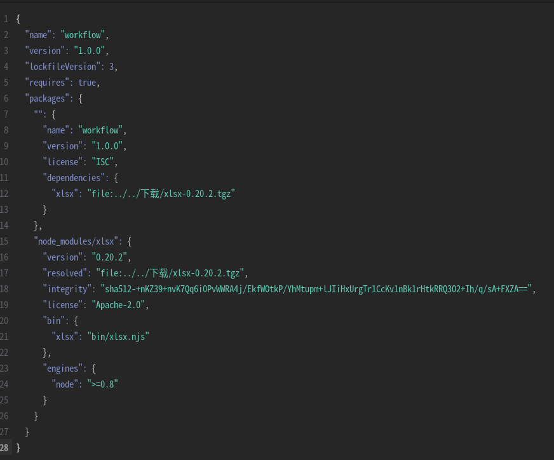Place cursor in the "packages" key
The width and height of the screenshot is (554, 460).
[x=47, y=98]
